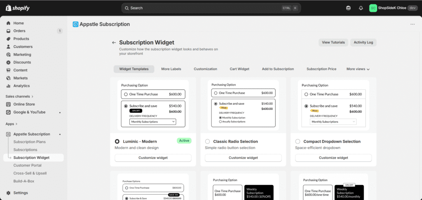Select Subscription Widget in sidebar
Viewport: 422px width, 200px height.
tap(33, 158)
